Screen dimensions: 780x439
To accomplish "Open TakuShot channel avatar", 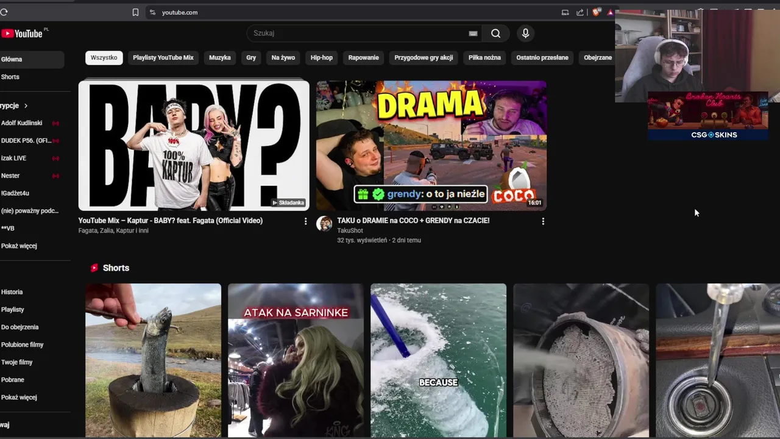I will coord(324,223).
